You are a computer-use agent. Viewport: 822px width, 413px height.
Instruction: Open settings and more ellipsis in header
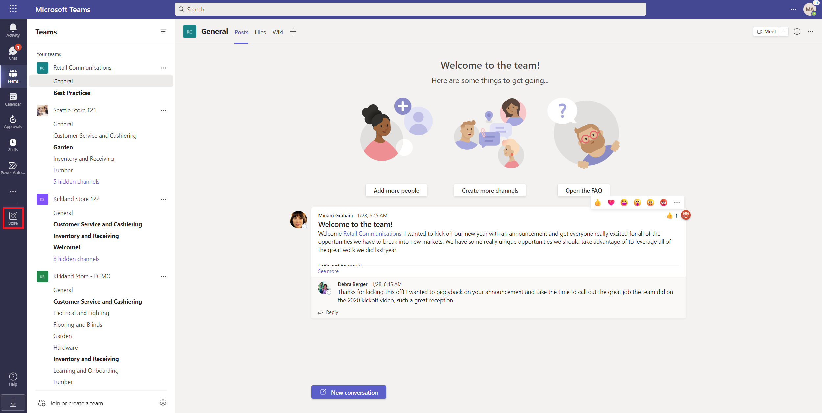793,9
